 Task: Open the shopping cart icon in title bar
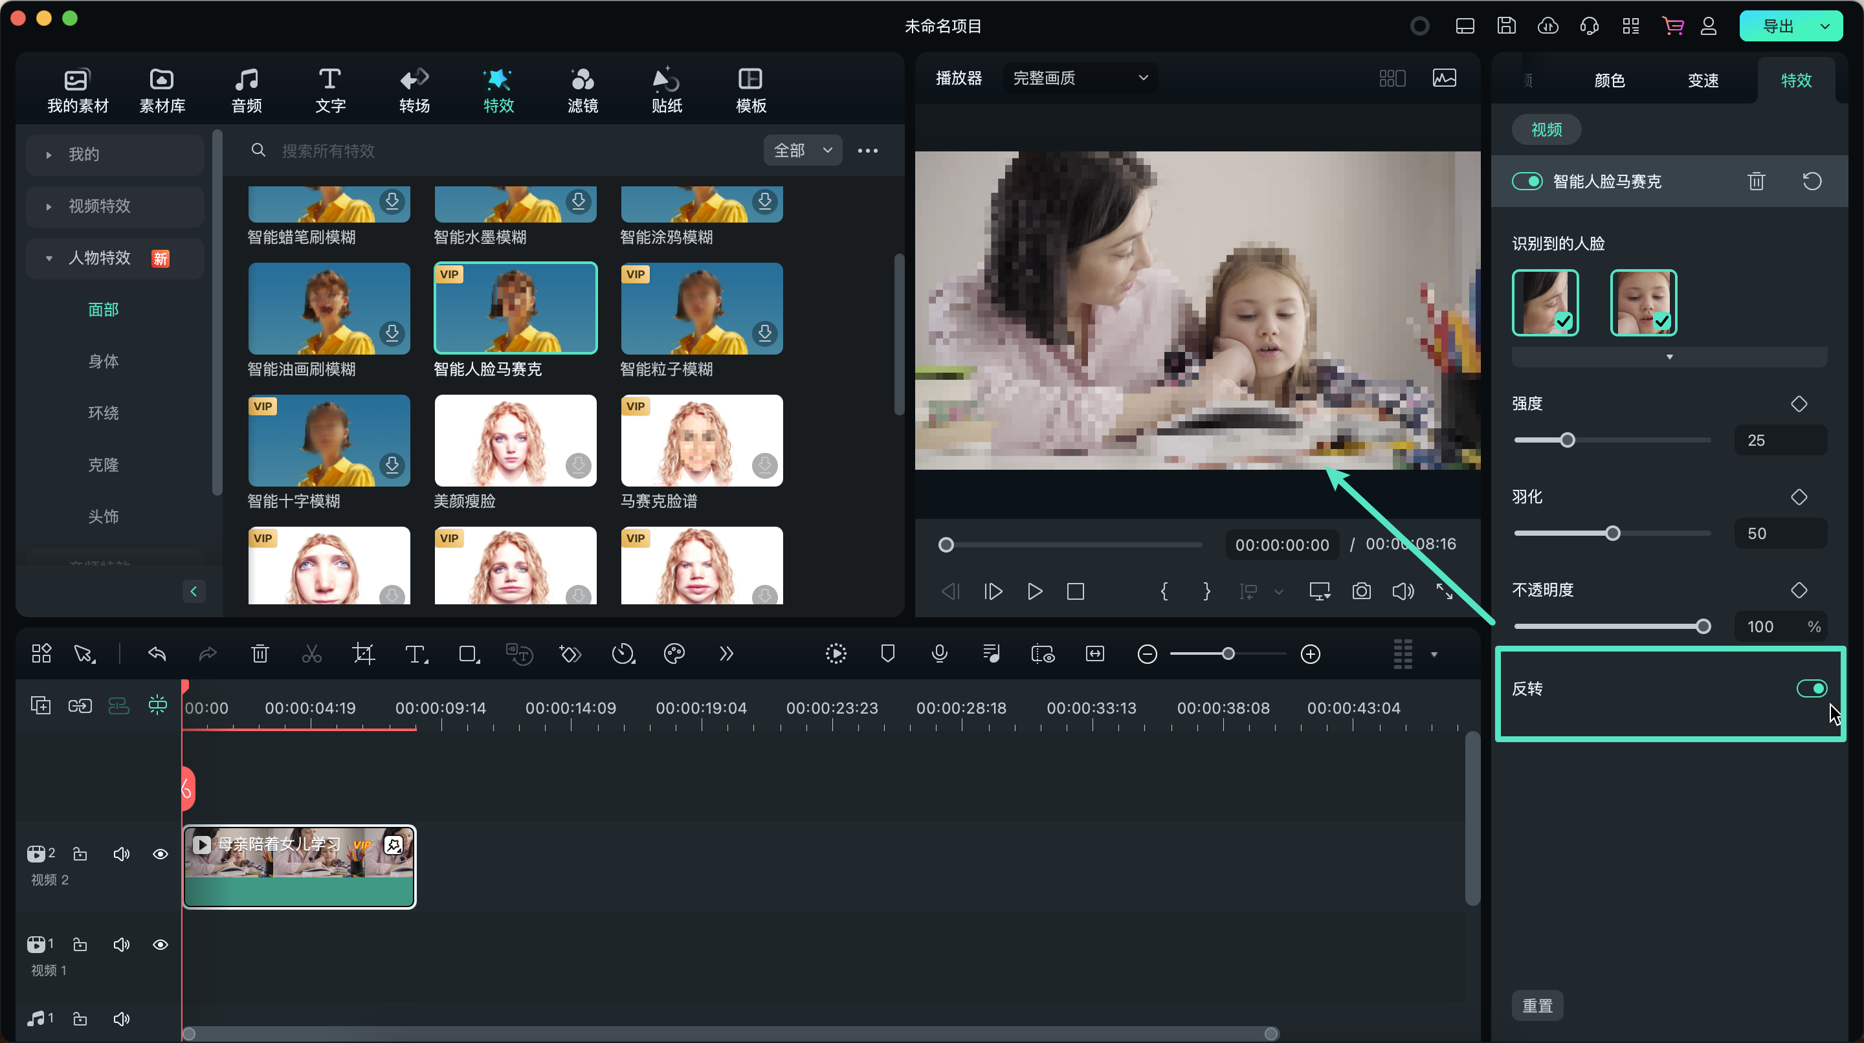(x=1672, y=26)
